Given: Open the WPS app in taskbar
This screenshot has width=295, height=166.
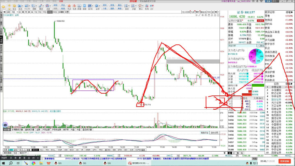Looking at the screenshot, I should [48, 163].
